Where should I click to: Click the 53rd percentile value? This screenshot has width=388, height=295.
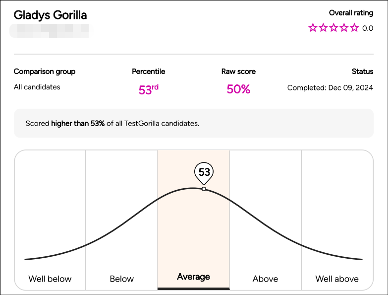149,89
